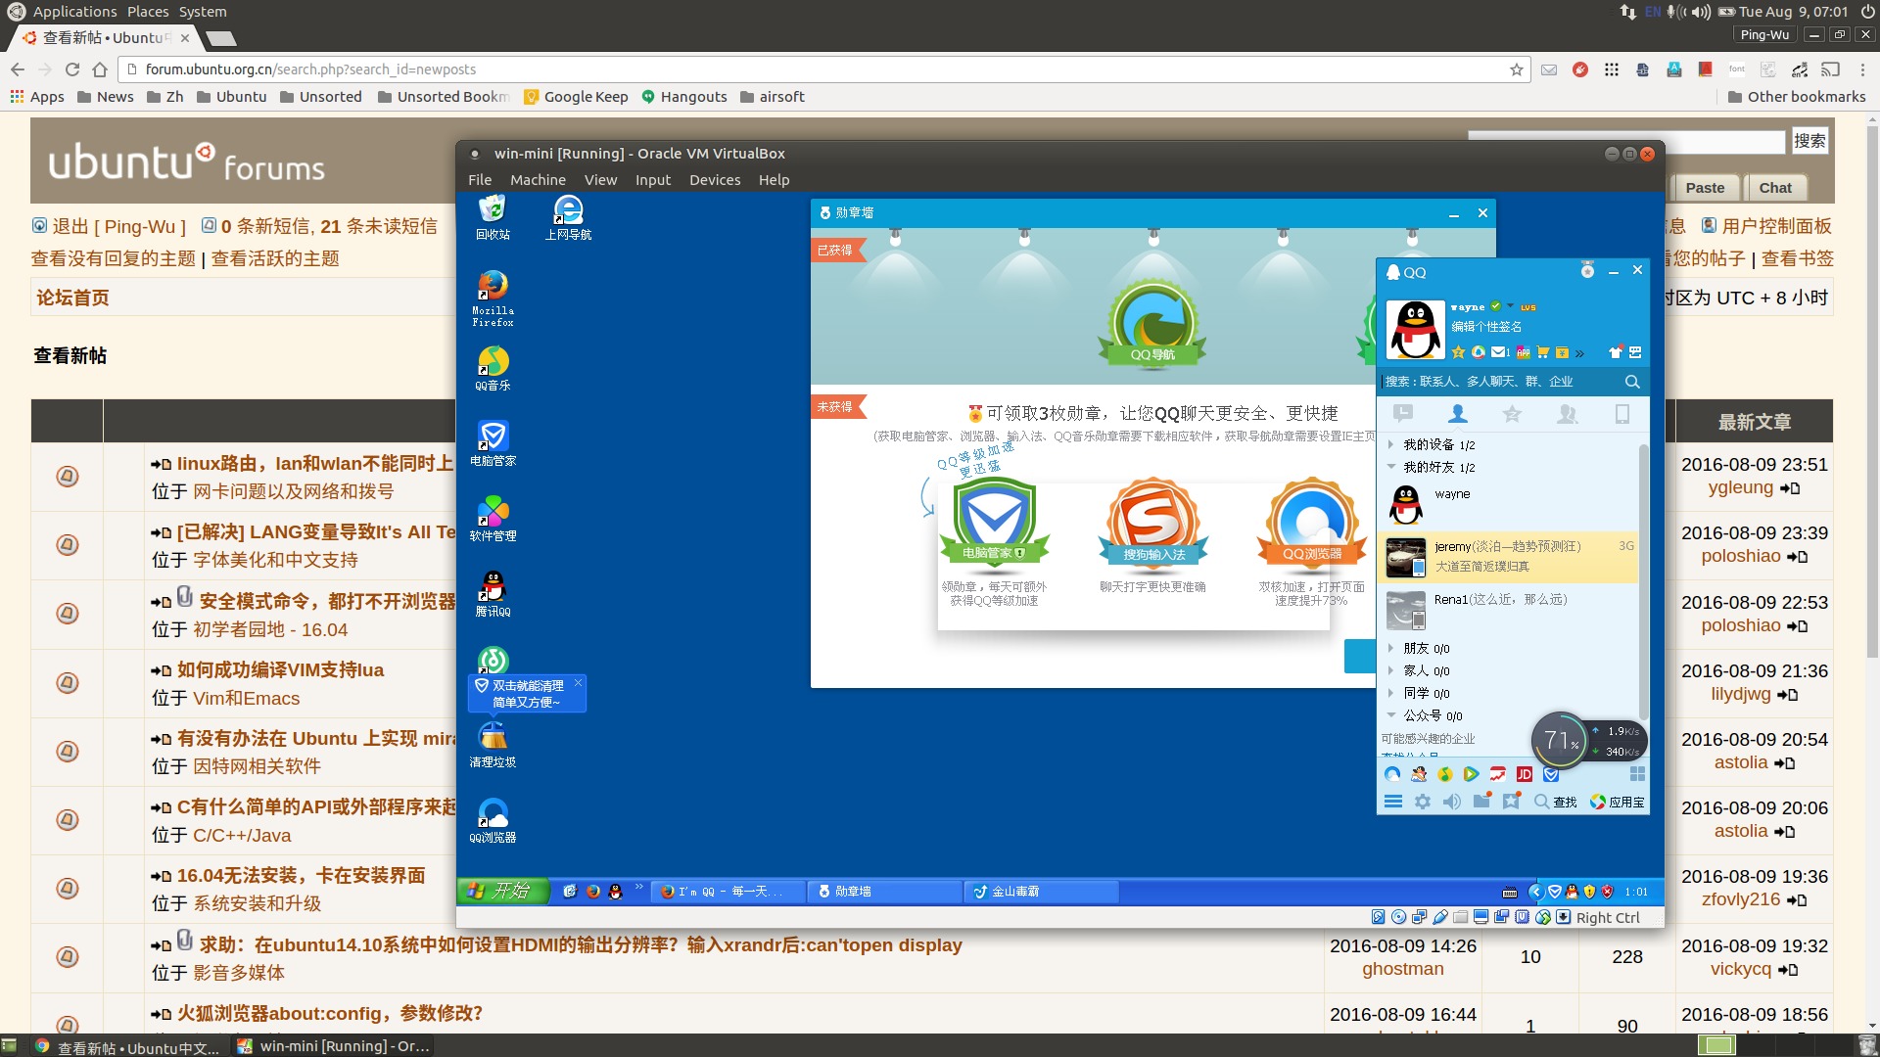The image size is (1880, 1057).
Task: Expand 家人 group in QQ contacts
Action: tap(1390, 670)
